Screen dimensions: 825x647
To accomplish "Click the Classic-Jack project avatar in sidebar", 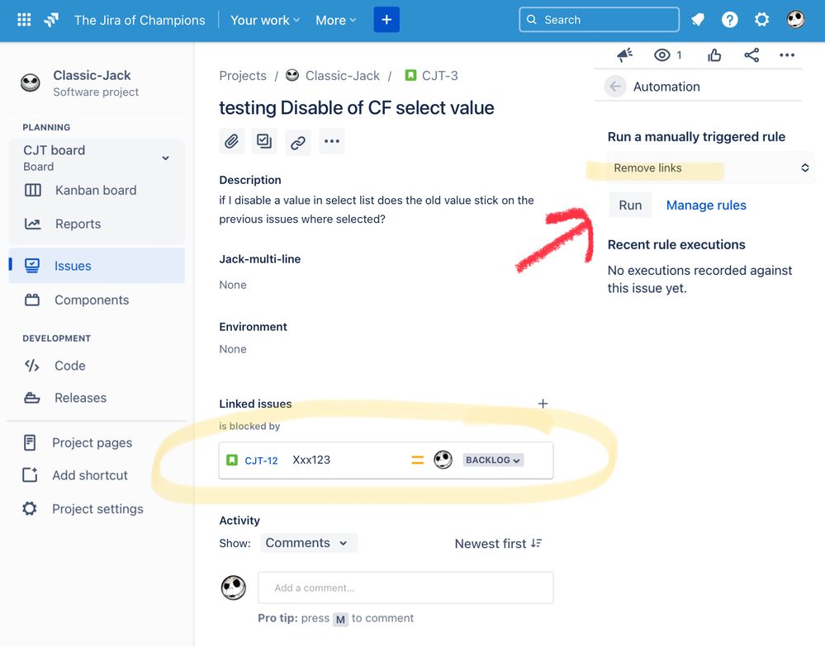I will pyautogui.click(x=30, y=83).
